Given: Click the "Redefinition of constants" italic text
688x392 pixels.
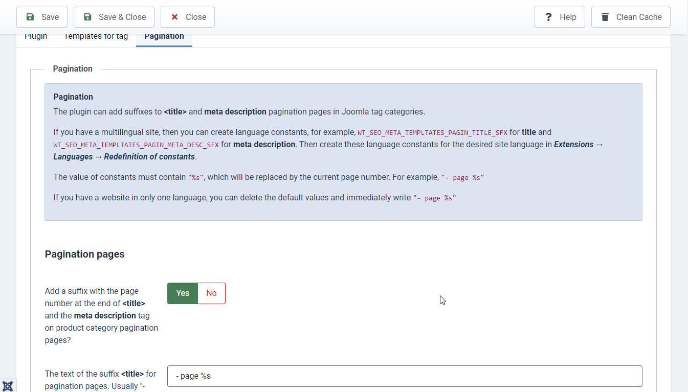Looking at the screenshot, I should click(149, 157).
